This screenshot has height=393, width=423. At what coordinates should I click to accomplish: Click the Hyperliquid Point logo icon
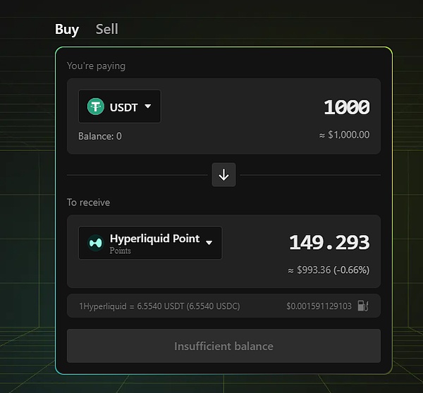pos(95,243)
